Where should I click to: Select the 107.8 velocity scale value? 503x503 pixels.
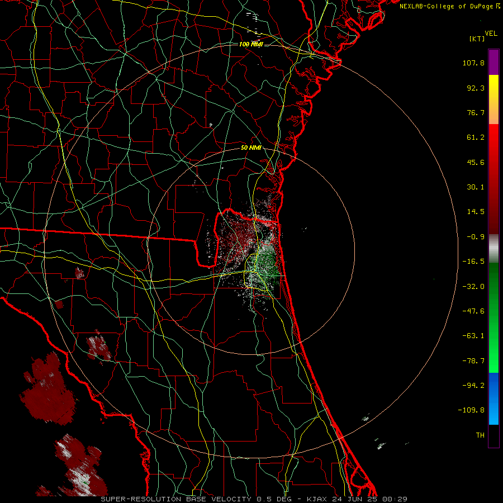[x=473, y=63]
